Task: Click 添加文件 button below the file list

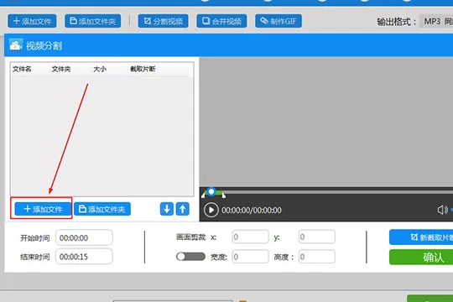Action: [x=43, y=209]
